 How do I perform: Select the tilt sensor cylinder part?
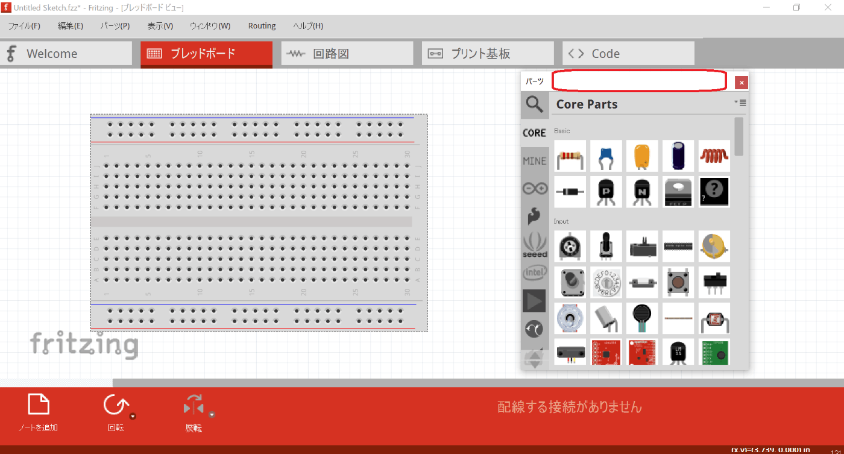[x=606, y=318]
